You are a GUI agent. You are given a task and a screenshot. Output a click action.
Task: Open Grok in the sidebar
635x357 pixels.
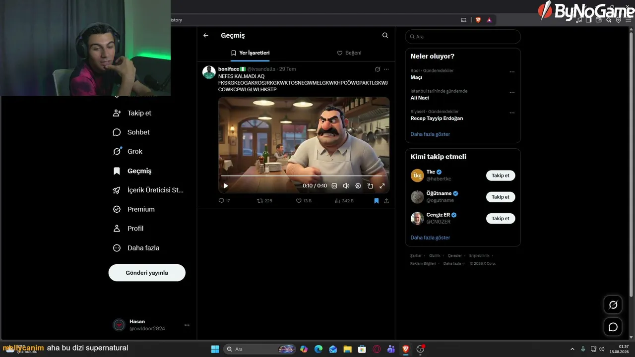(128, 152)
